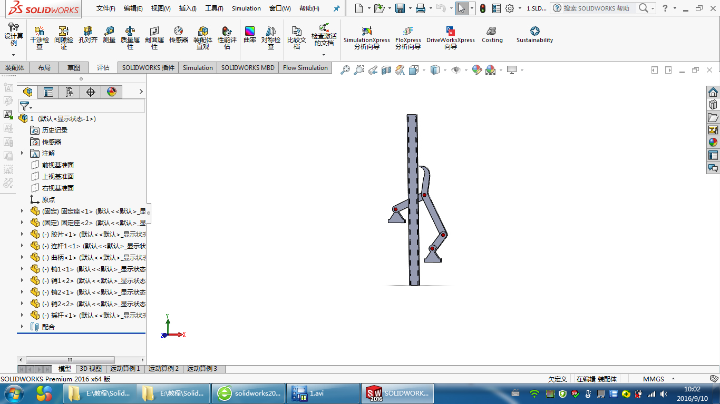
Task: Open the 插入(I) menu
Action: pyautogui.click(x=188, y=8)
